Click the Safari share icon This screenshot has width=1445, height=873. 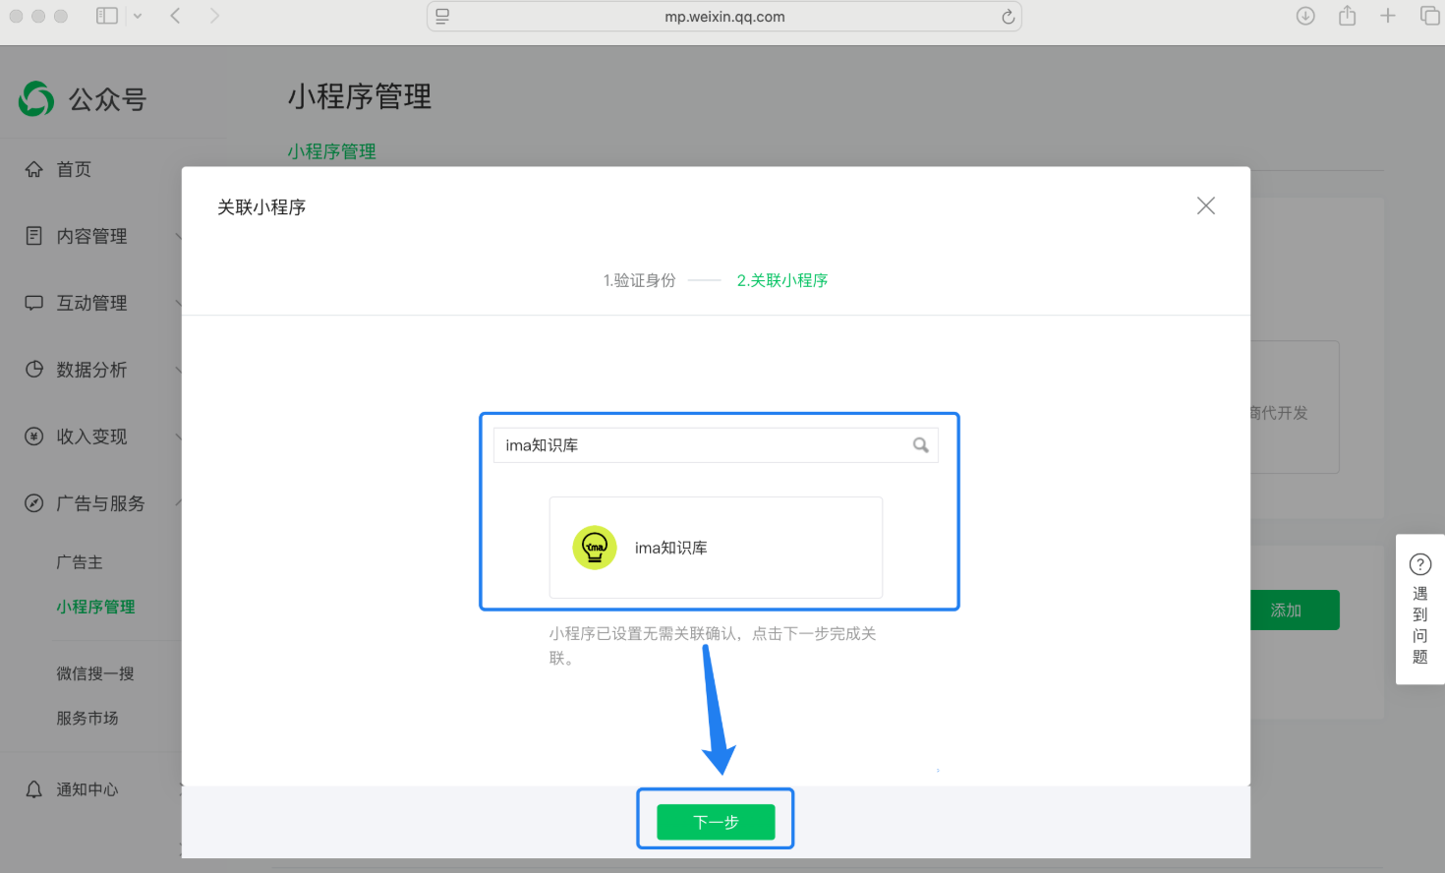tap(1347, 16)
